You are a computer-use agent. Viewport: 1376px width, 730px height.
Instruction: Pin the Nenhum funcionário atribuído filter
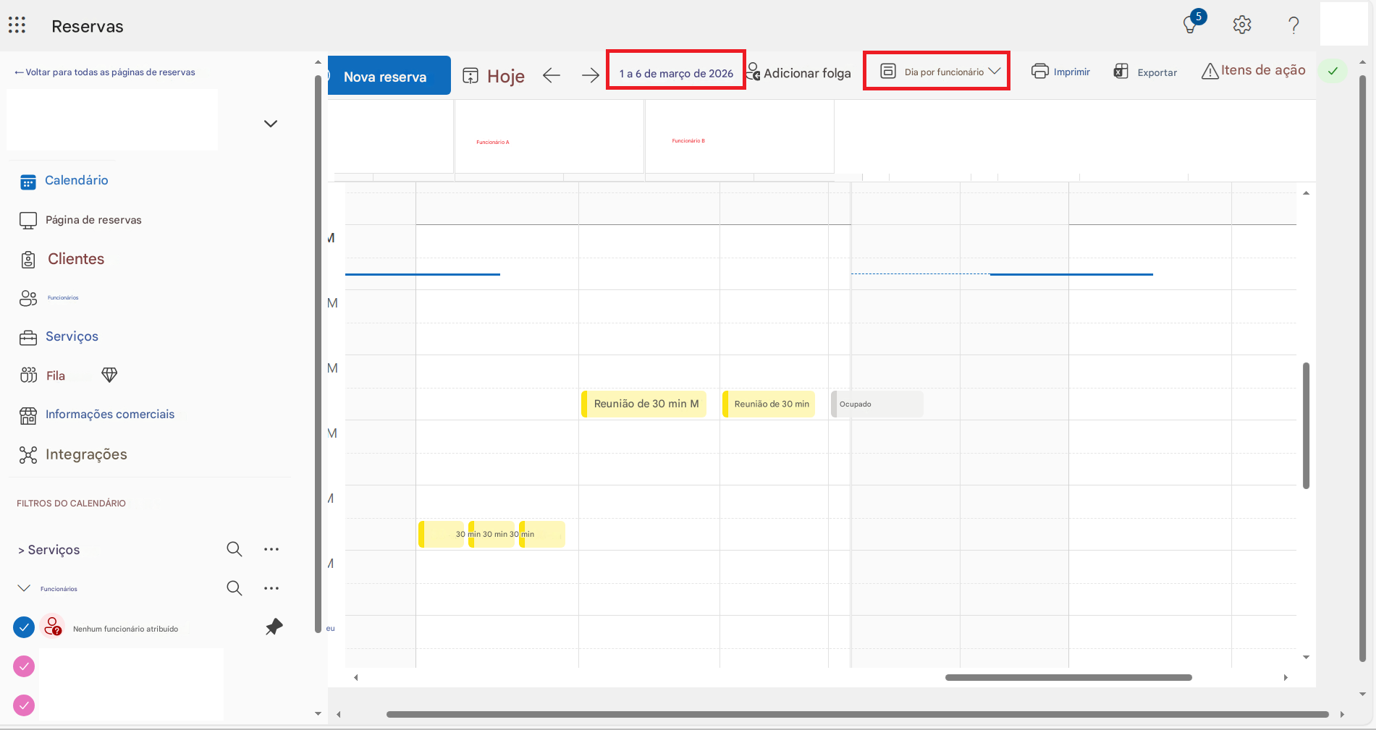(274, 627)
